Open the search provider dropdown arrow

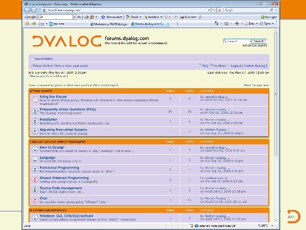[276, 10]
